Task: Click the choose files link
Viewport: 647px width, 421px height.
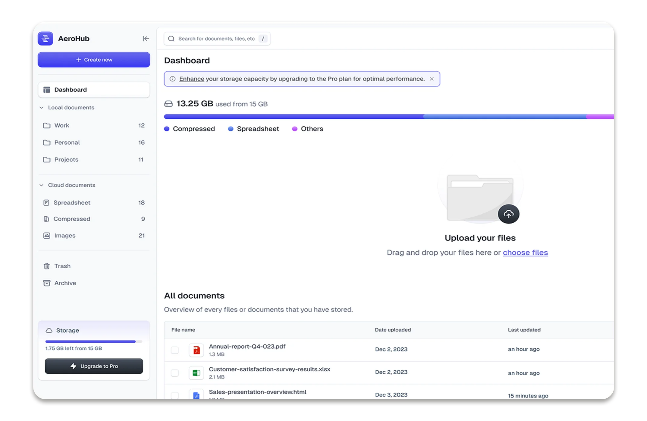Action: click(525, 253)
